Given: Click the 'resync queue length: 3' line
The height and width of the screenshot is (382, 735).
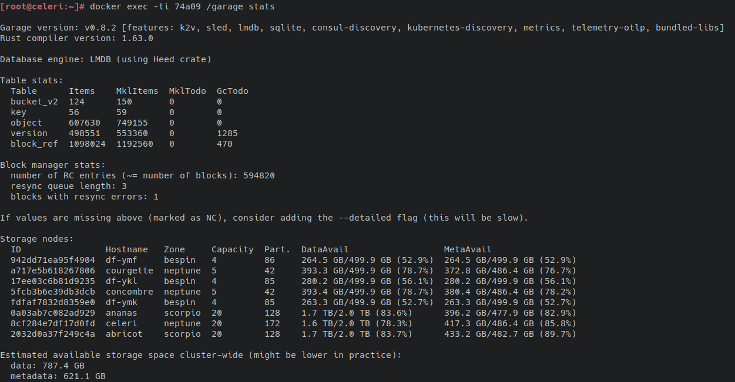Looking at the screenshot, I should 69,186.
